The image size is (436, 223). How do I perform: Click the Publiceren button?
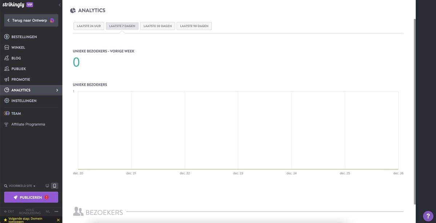coord(31,197)
